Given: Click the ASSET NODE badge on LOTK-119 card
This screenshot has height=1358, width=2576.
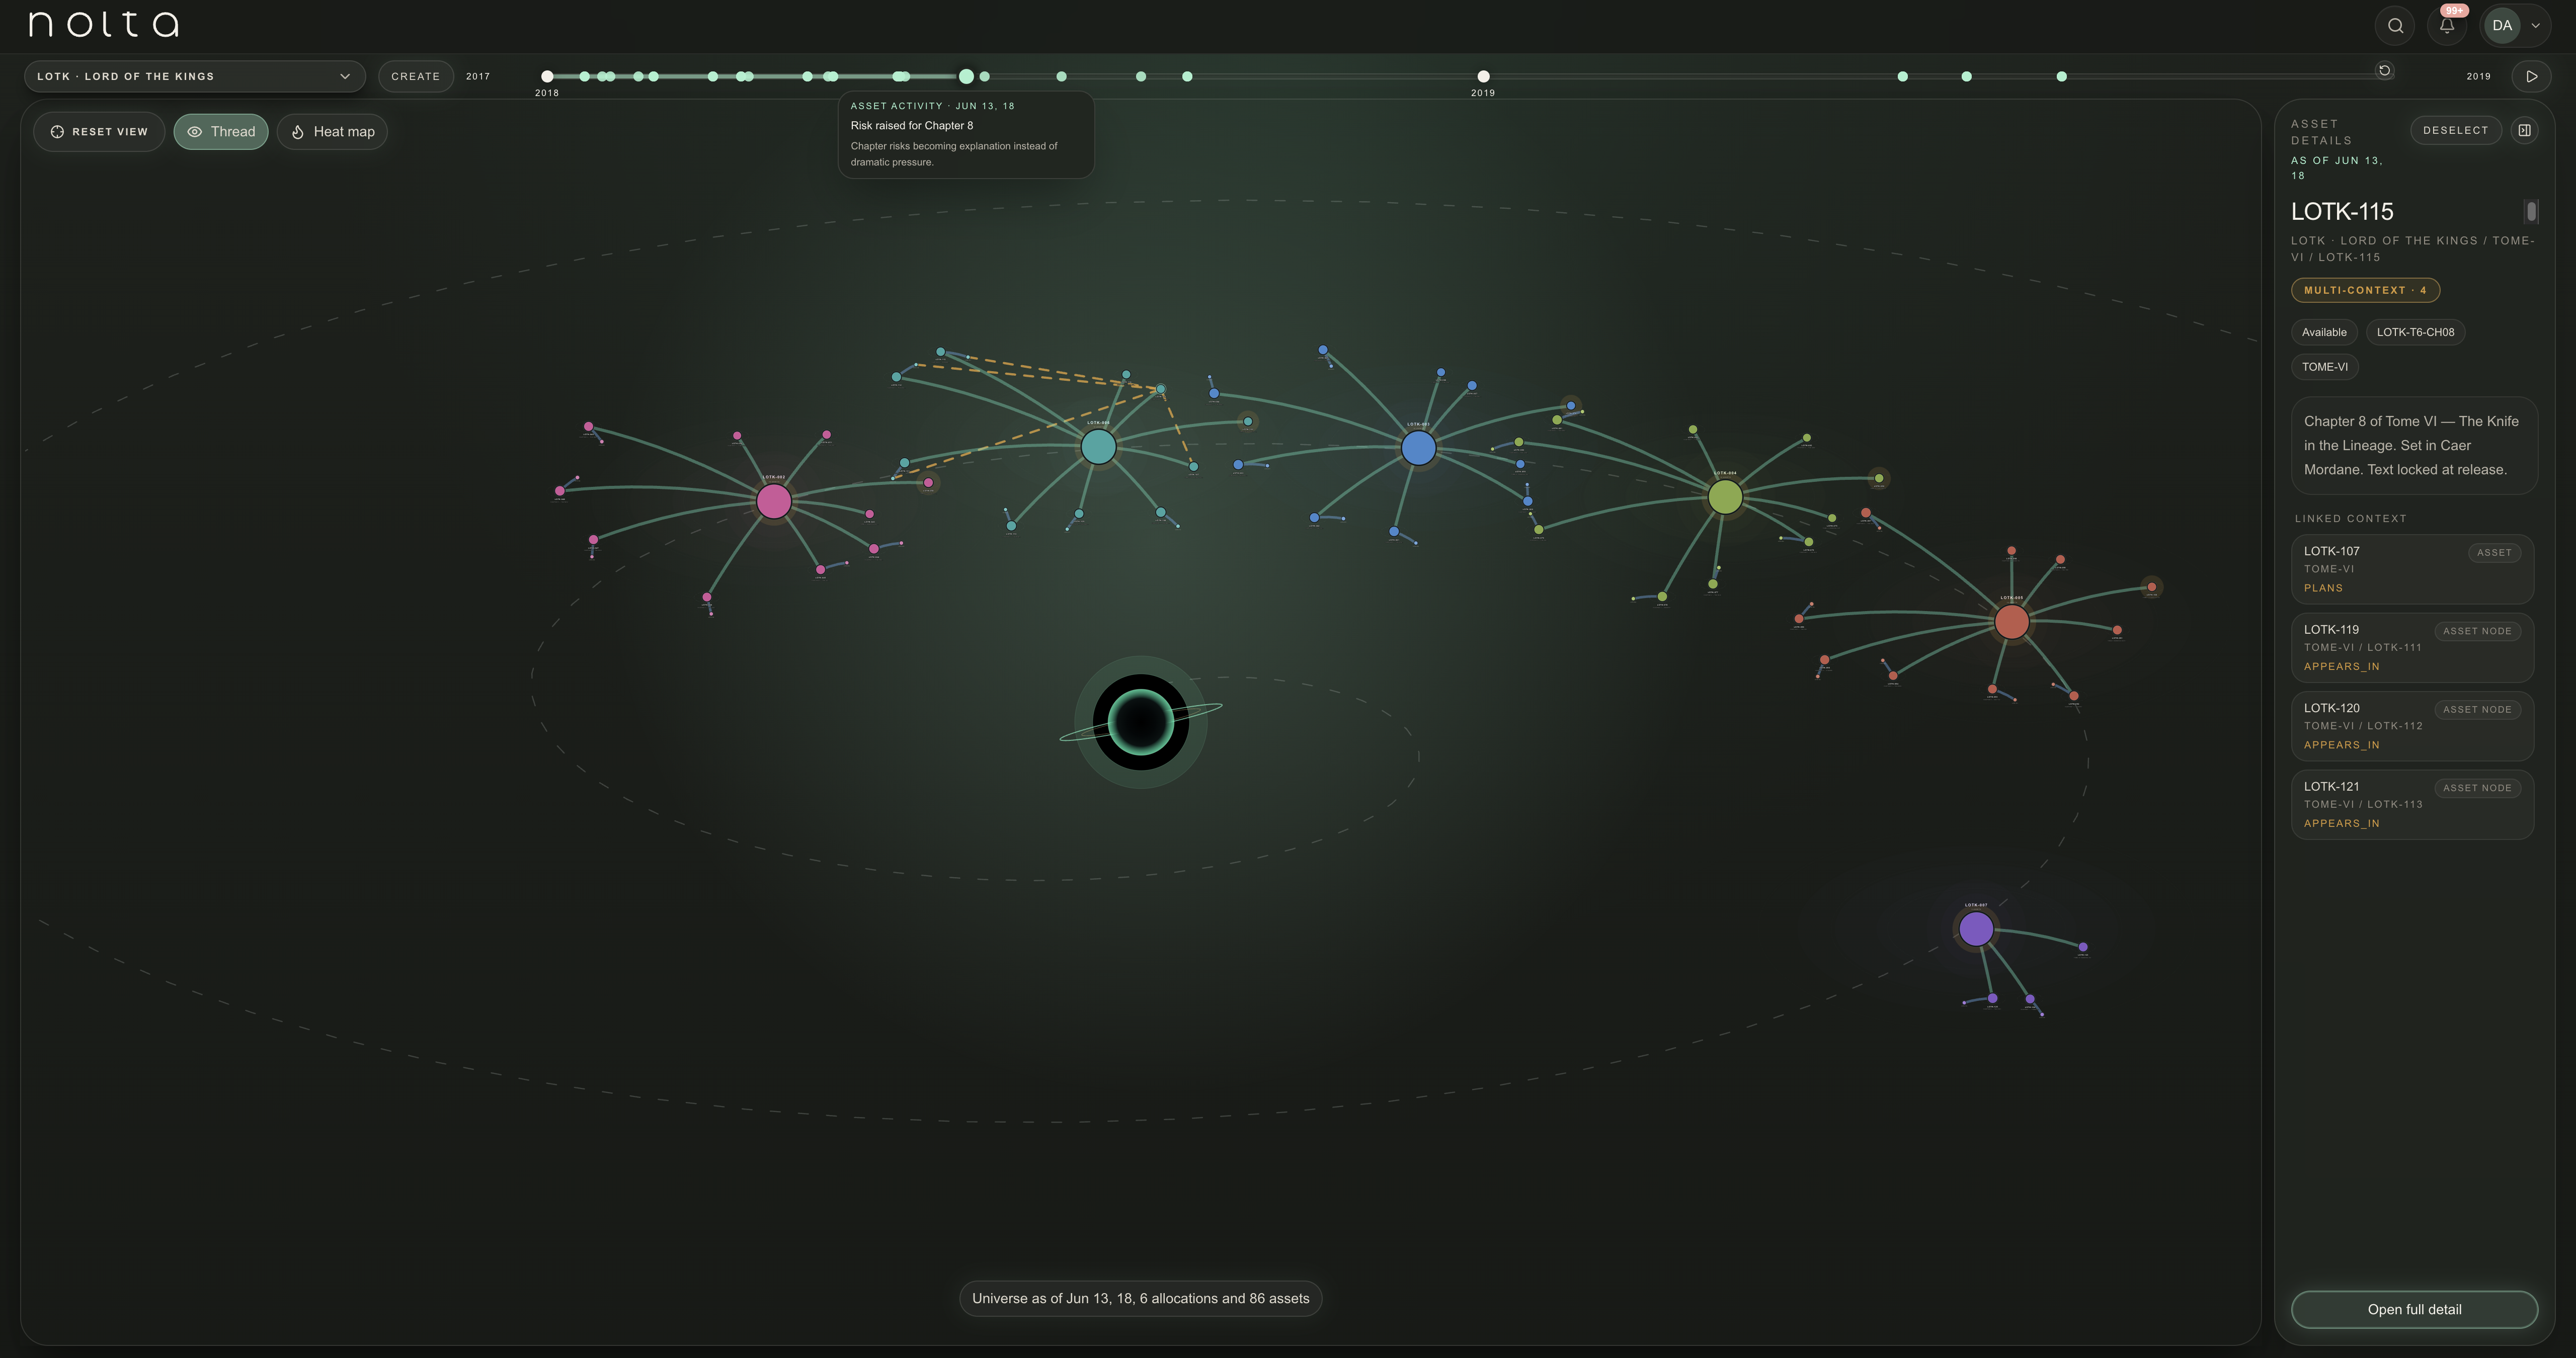Looking at the screenshot, I should 2477,631.
